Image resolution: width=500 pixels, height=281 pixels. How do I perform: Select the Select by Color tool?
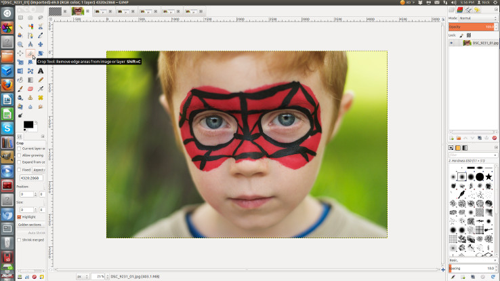(30, 26)
